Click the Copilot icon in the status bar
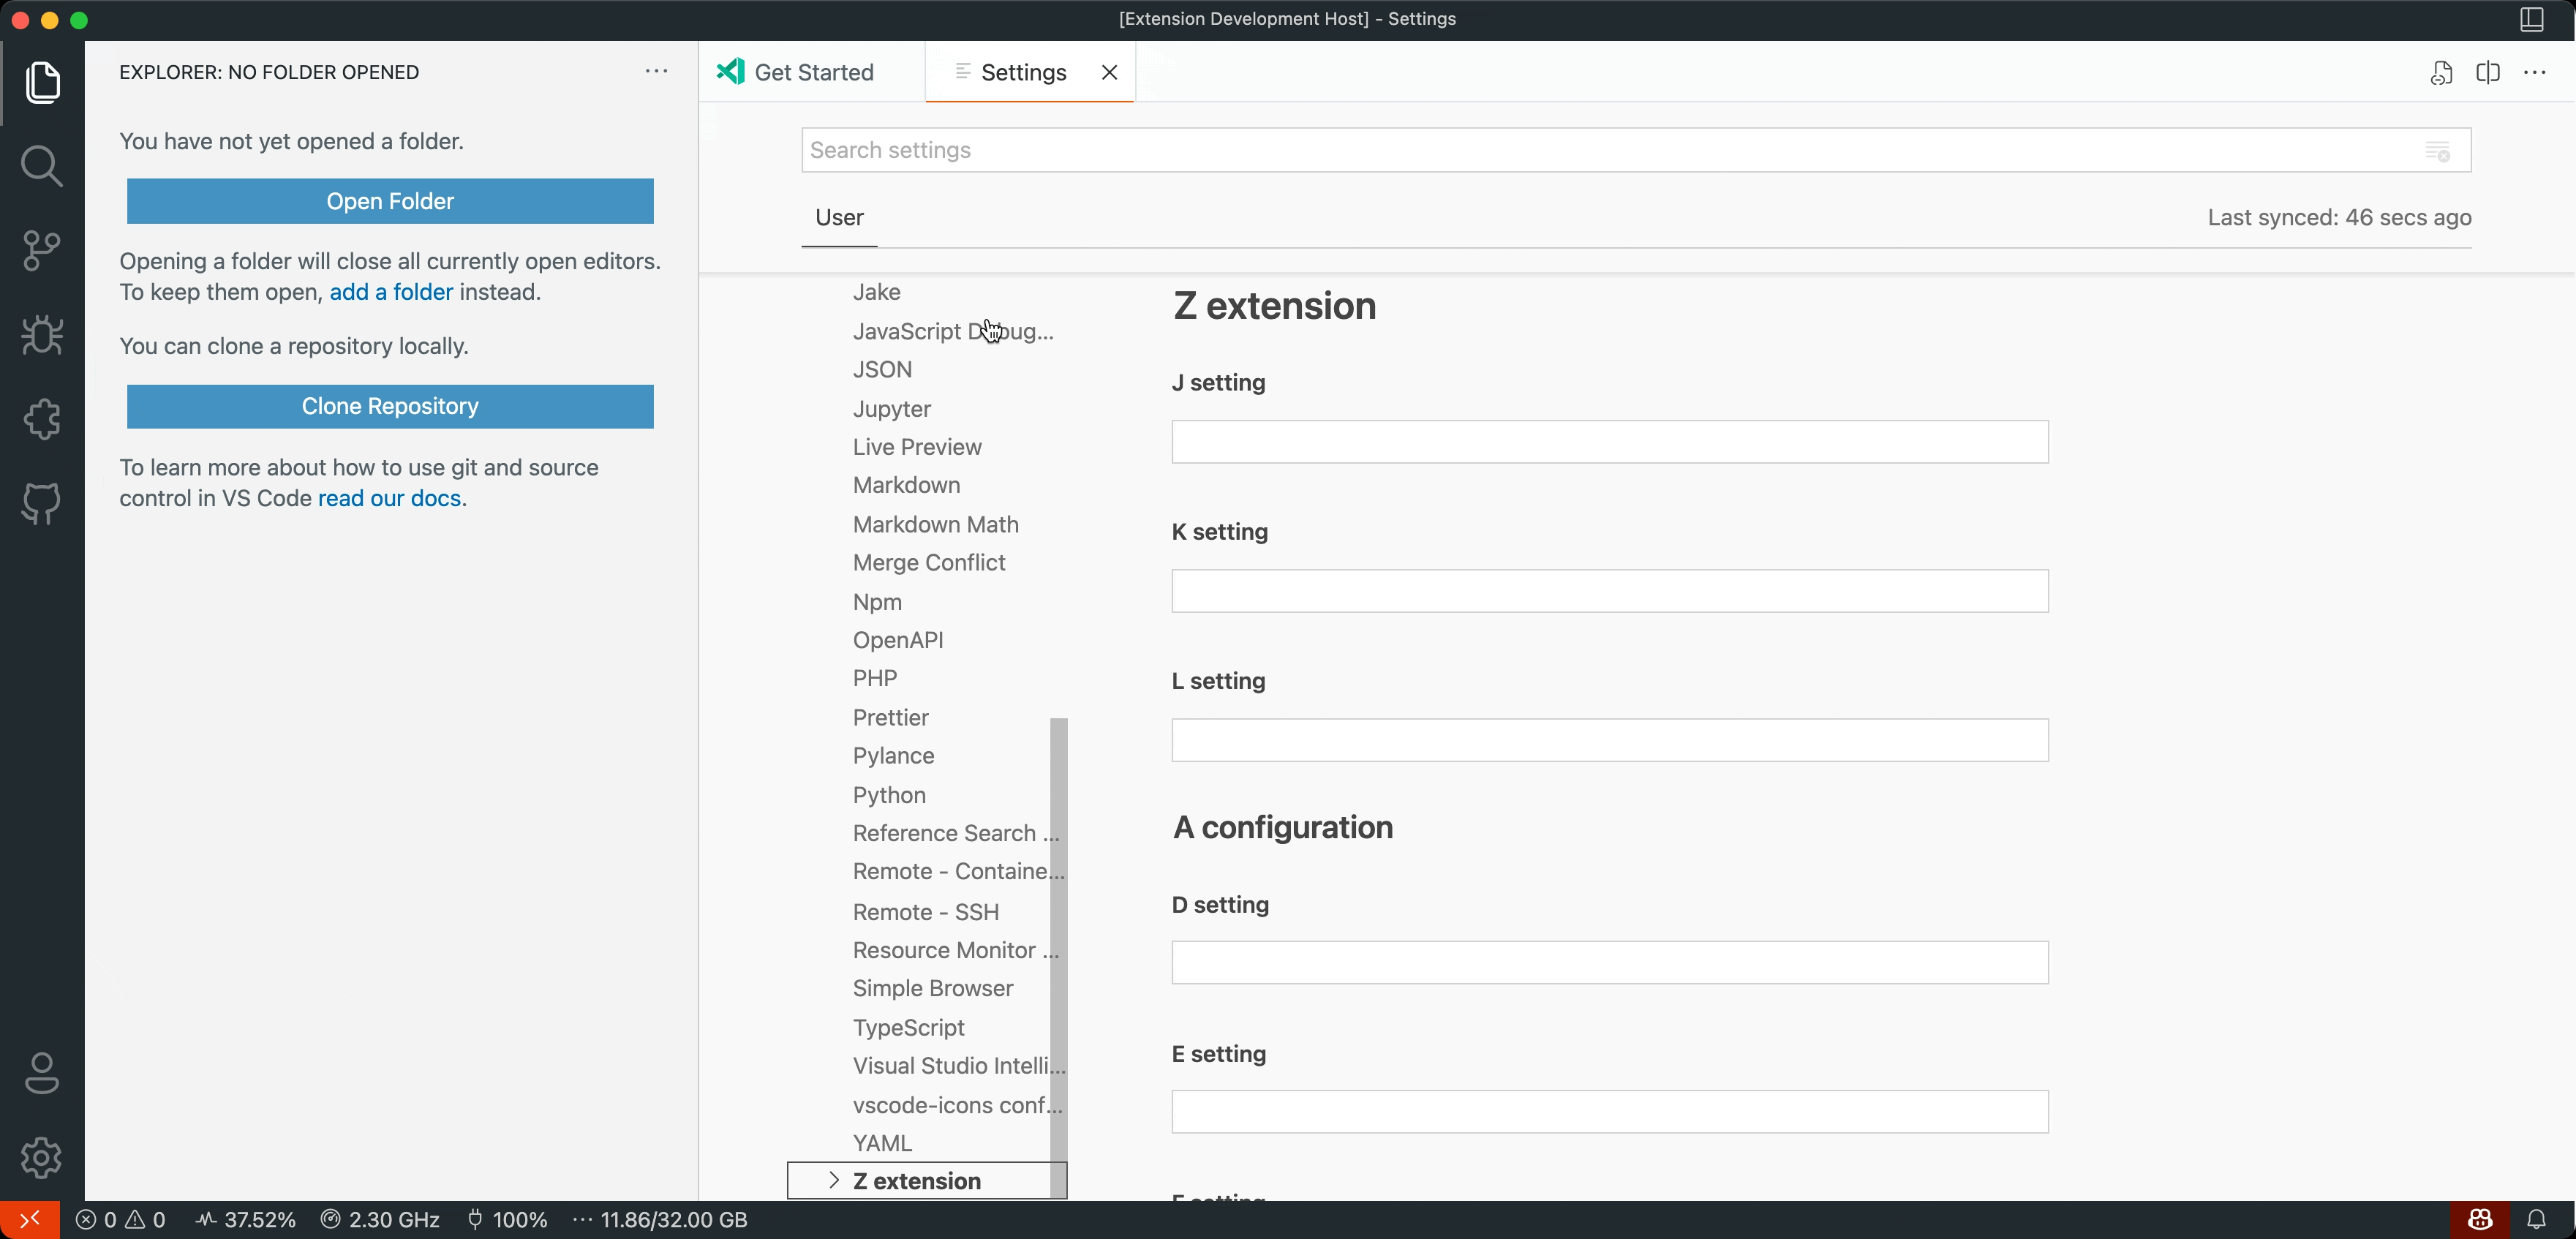The width and height of the screenshot is (2576, 1239). (x=2480, y=1219)
